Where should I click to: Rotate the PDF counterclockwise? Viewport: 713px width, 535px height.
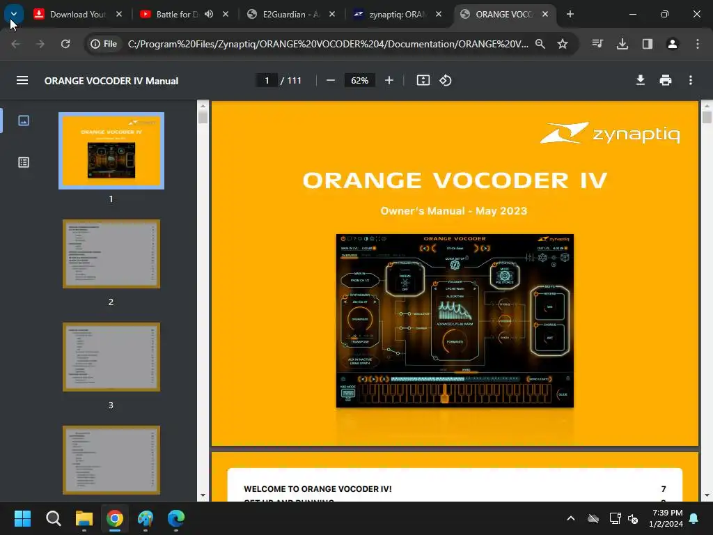[446, 81]
